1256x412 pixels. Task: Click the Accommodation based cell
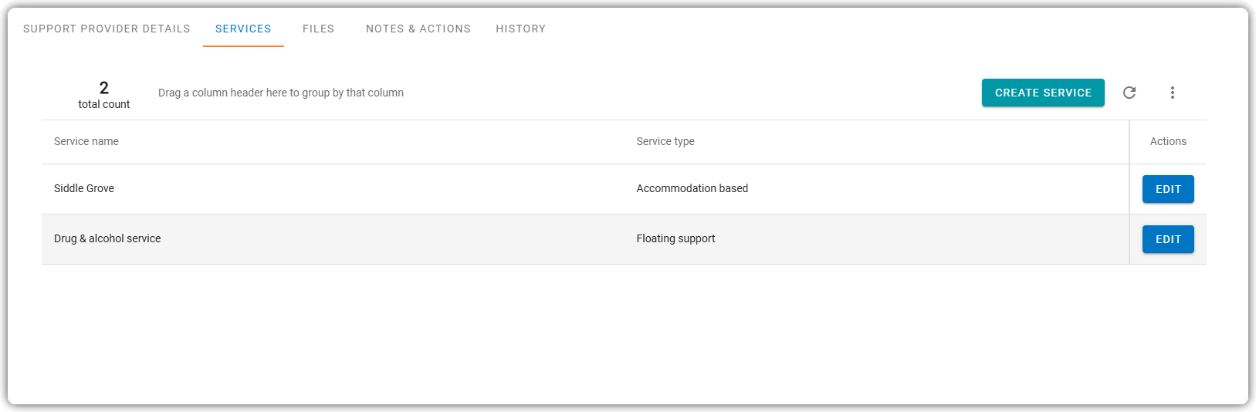[692, 188]
